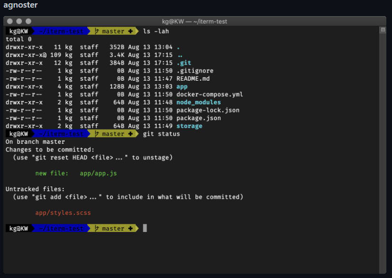Click the green 'app/app.js' path
This screenshot has width=392, height=278.
coord(98,174)
